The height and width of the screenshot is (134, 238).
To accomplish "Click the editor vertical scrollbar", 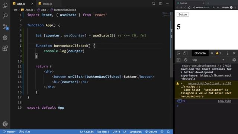I will point(171,45).
